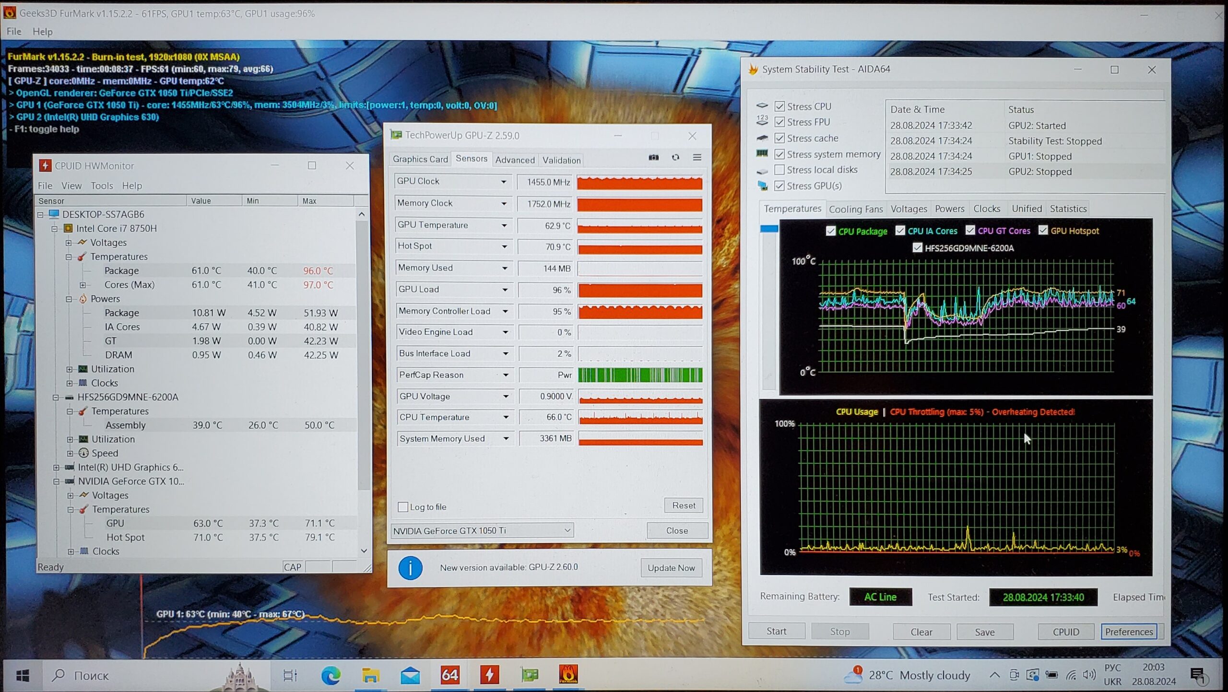Open Microsoft Edge from taskbar

click(x=331, y=675)
